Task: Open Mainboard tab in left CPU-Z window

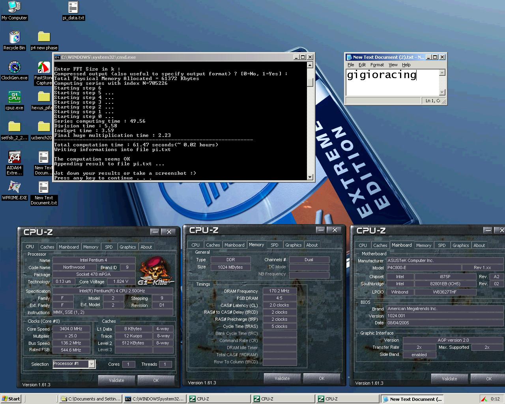Action: click(x=69, y=247)
